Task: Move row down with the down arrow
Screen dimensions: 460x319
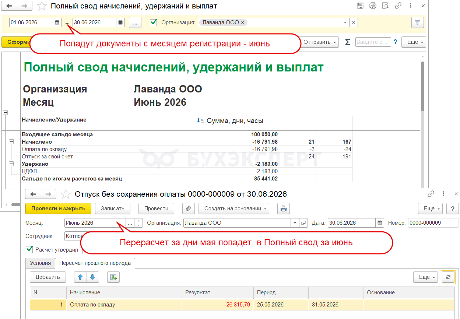Action: [x=92, y=277]
